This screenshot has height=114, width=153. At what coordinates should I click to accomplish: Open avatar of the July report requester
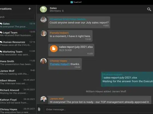click(43, 20)
